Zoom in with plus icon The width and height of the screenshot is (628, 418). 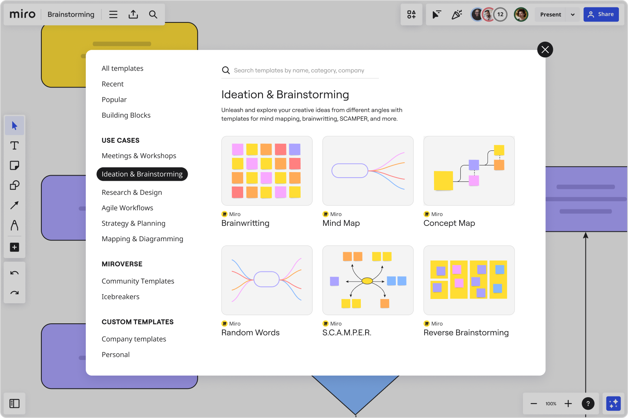[x=568, y=403]
